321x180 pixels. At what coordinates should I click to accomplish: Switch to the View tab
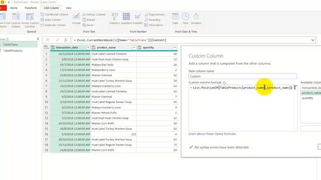tap(69, 8)
